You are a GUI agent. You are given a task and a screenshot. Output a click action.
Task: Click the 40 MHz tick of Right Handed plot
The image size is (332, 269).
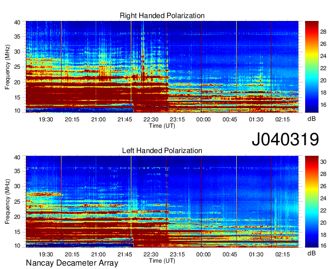[17, 22]
